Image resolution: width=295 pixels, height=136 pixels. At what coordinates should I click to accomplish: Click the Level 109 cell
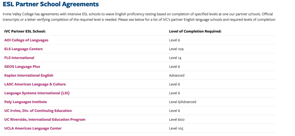tap(176, 49)
